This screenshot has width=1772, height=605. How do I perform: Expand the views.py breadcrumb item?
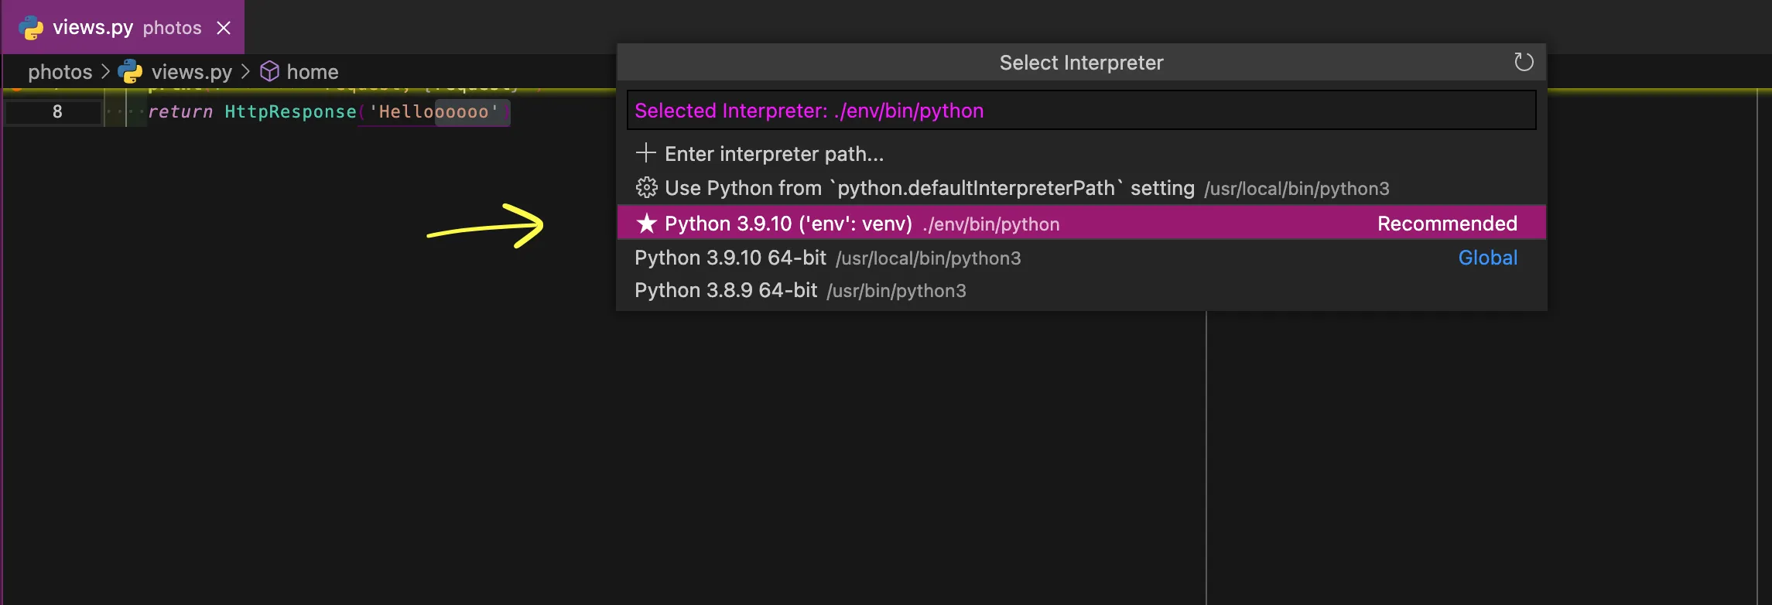[x=191, y=72]
